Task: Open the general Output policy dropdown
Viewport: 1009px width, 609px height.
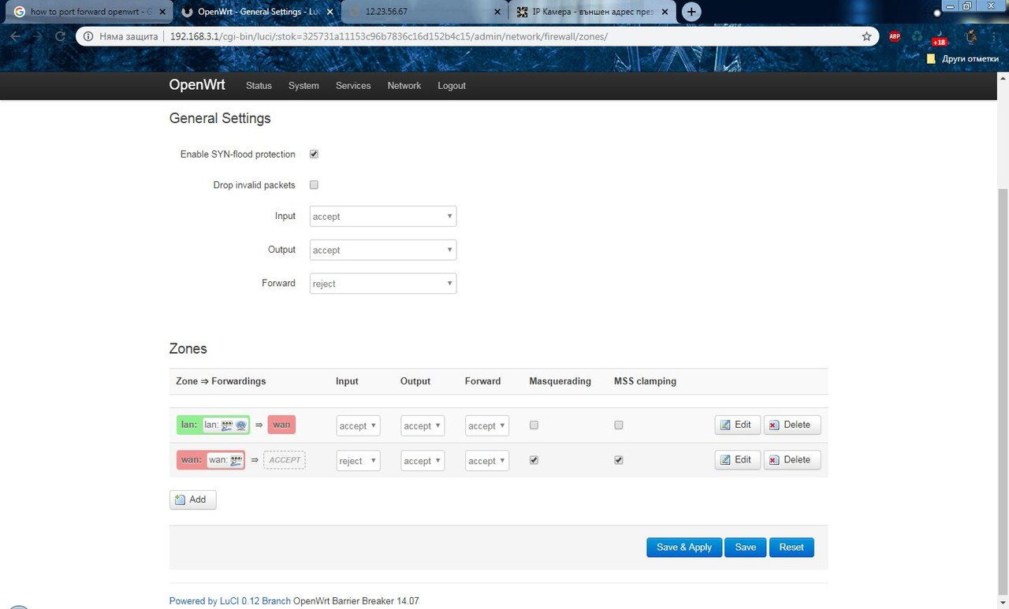Action: pyautogui.click(x=383, y=251)
